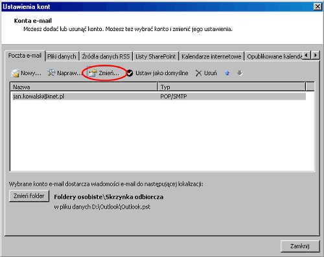Image resolution: width=324 pixels, height=257 pixels.
Task: Click the Zmień folder button
Action: coord(29,196)
